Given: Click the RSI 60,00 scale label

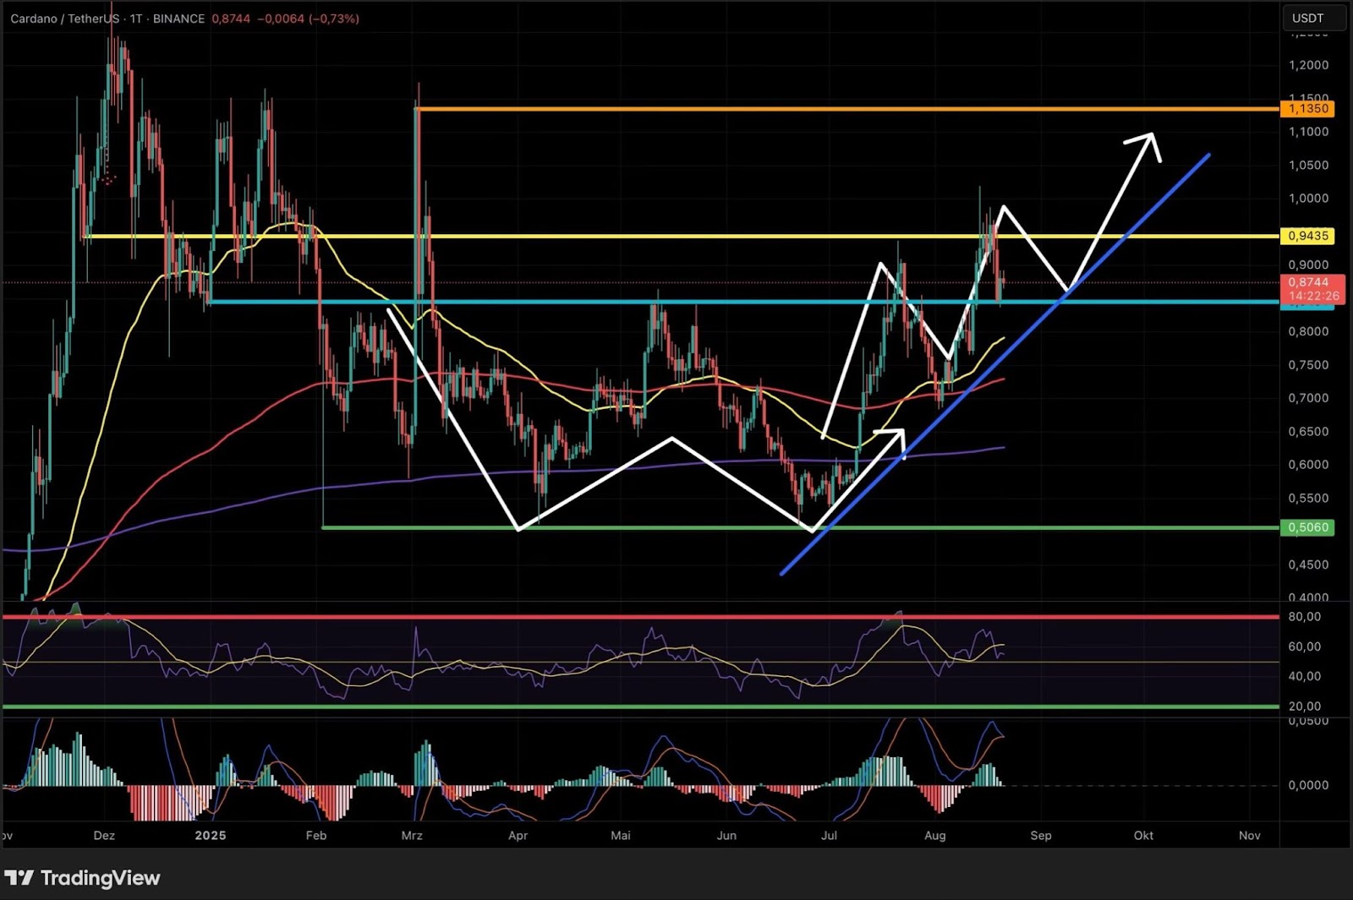Looking at the screenshot, I should (x=1304, y=646).
